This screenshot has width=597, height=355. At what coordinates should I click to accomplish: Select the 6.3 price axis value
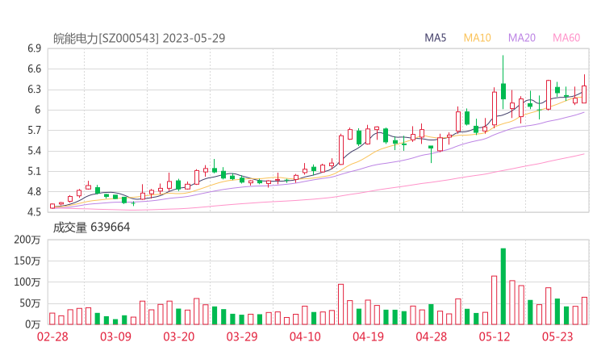(x=34, y=90)
